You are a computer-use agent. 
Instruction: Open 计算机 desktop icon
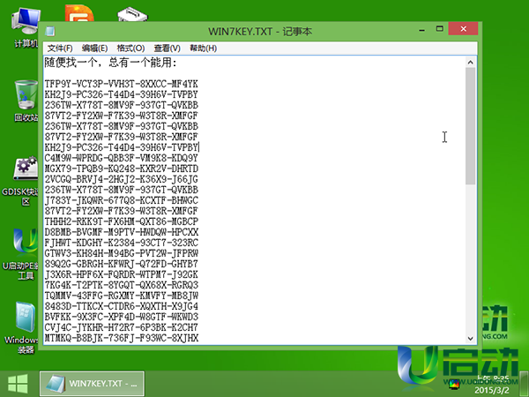[25, 27]
